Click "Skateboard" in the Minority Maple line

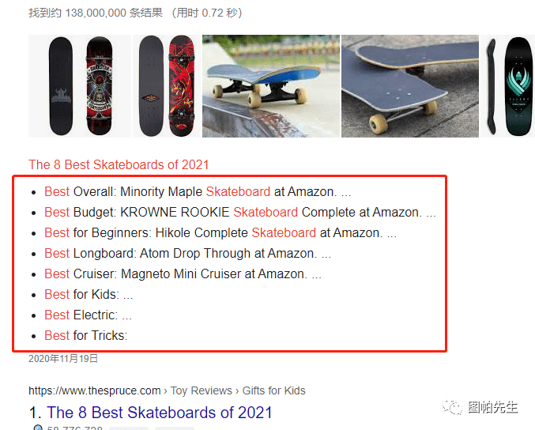point(238,191)
